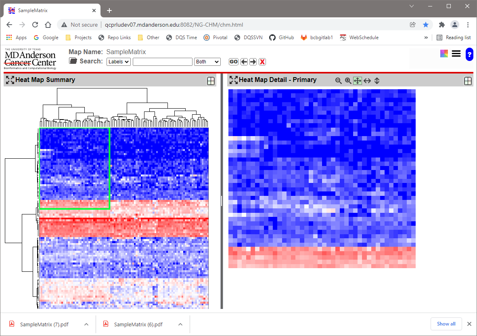Open the Both axis dropdown
Viewport: 477px width, 336px height.
coord(207,61)
